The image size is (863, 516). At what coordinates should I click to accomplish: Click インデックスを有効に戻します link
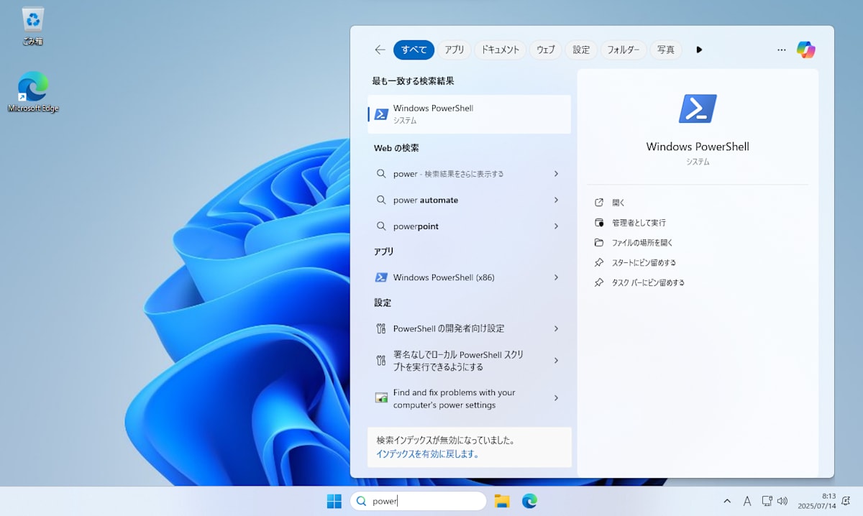click(427, 454)
